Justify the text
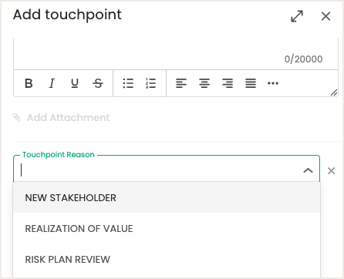Image resolution: width=344 pixels, height=279 pixels. point(251,83)
